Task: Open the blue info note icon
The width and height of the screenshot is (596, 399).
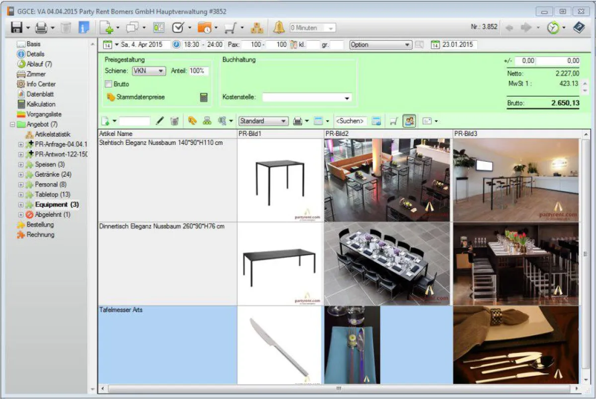Action: pyautogui.click(x=84, y=28)
